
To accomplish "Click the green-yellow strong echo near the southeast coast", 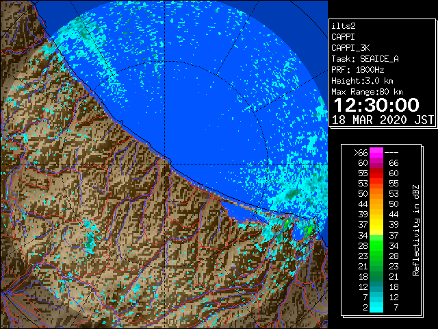I will point(287,223).
